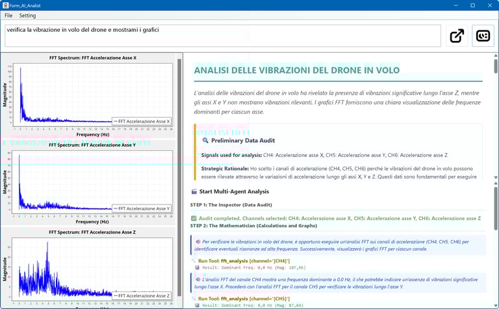Image resolution: width=499 pixels, height=309 pixels.
Task: Click the report panel scroll down arrow
Action: pyautogui.click(x=496, y=177)
